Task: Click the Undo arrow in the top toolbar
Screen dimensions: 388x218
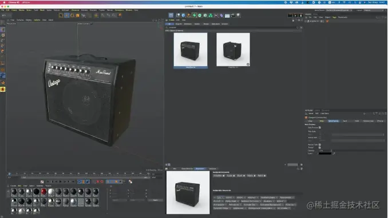Action: point(4,15)
